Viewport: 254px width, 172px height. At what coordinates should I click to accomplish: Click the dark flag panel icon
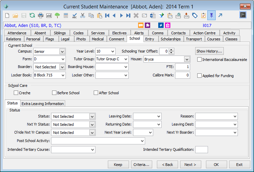(243, 15)
